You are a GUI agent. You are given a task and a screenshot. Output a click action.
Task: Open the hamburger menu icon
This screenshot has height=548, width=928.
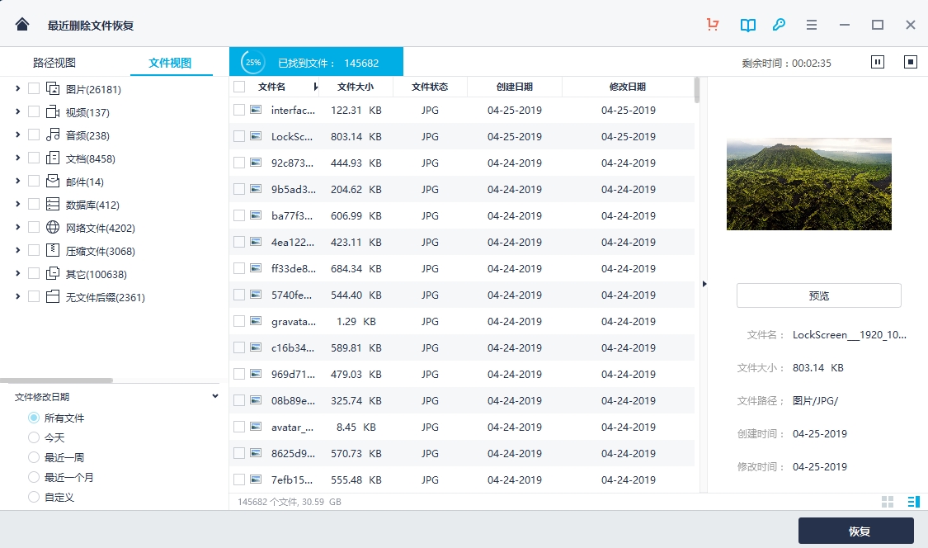click(812, 25)
